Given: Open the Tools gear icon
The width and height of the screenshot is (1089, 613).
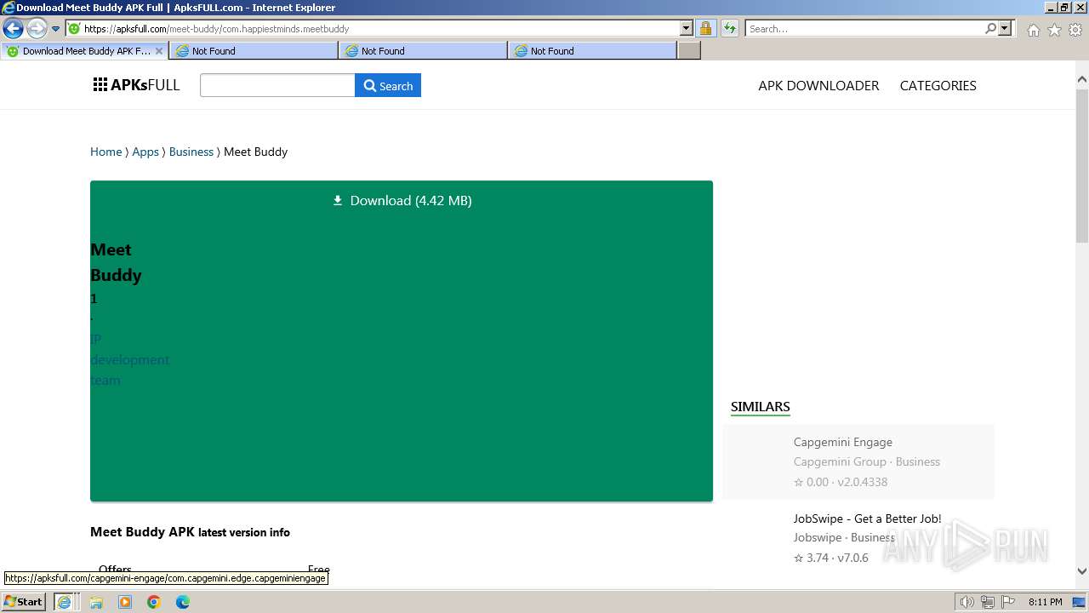Looking at the screenshot, I should click(1075, 30).
